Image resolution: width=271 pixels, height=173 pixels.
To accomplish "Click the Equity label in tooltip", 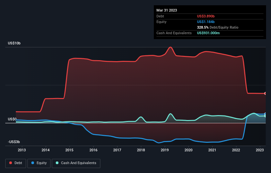I will [161, 22].
